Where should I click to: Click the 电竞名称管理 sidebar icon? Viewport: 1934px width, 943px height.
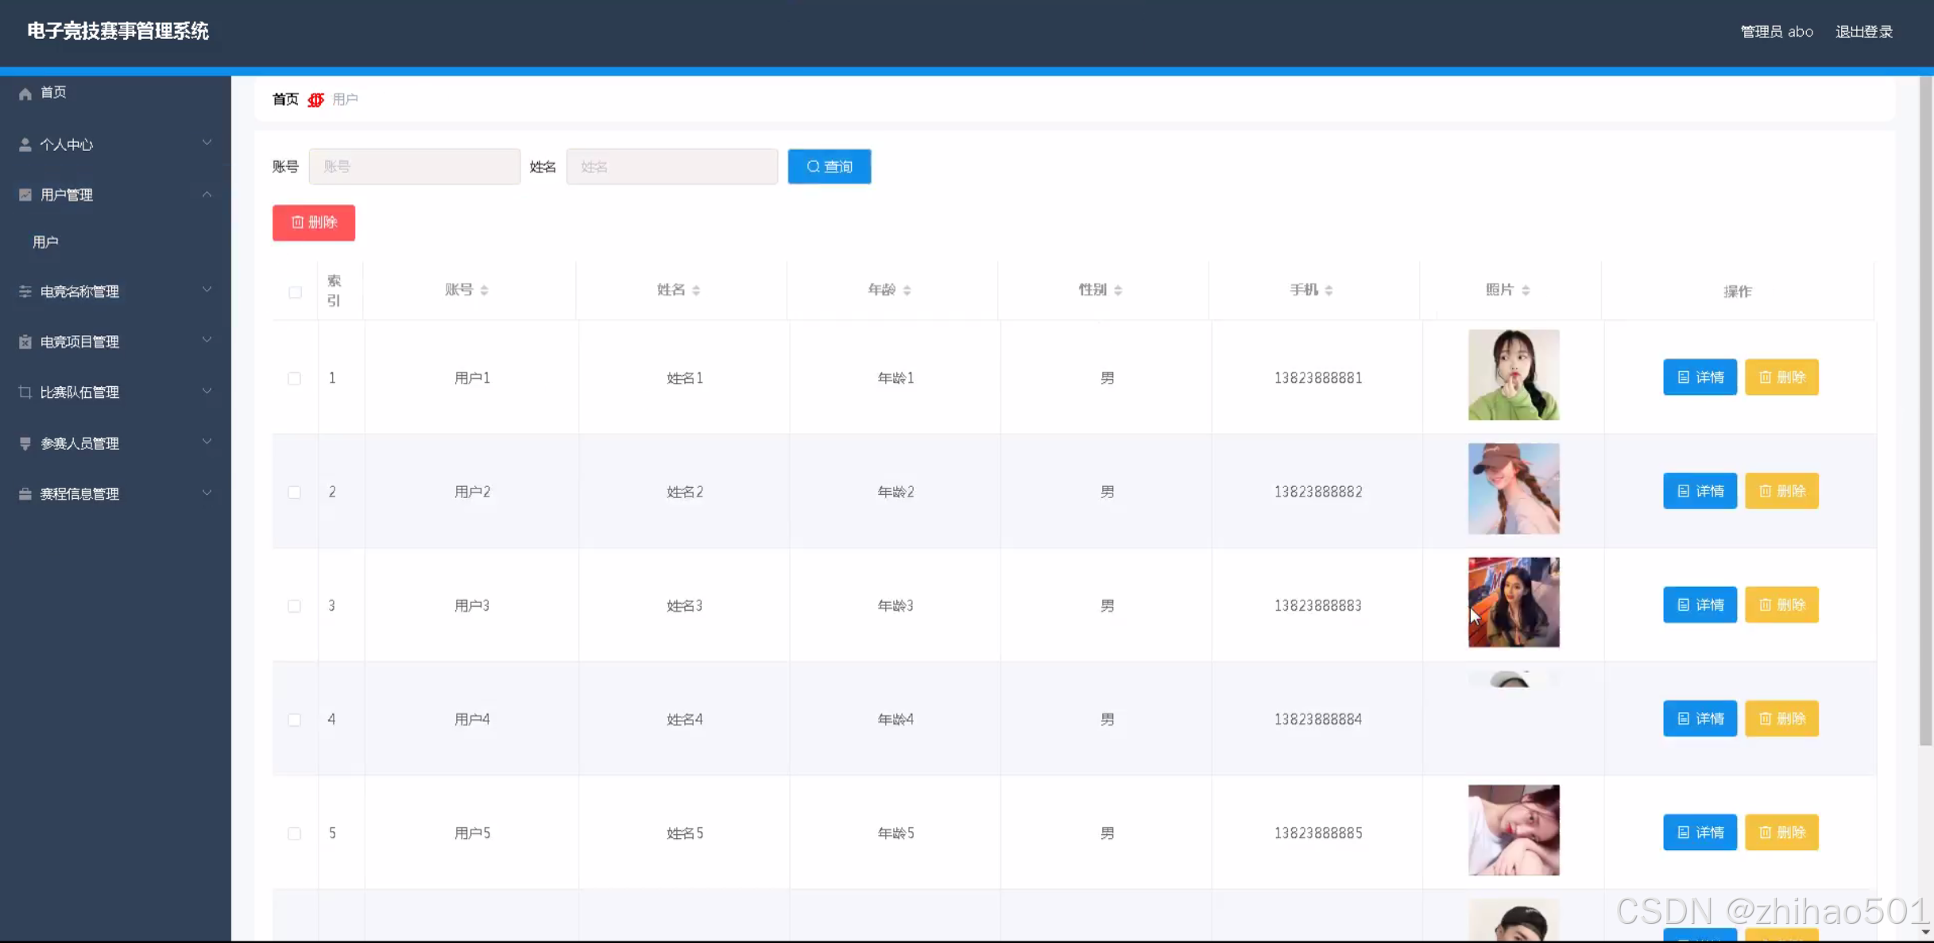tap(25, 292)
